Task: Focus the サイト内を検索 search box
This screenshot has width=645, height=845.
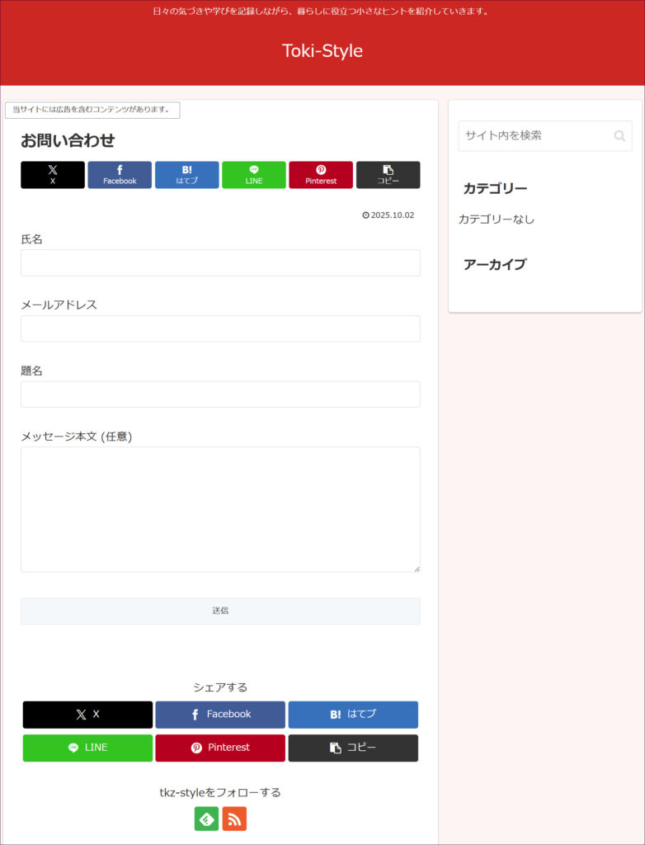Action: coord(534,136)
